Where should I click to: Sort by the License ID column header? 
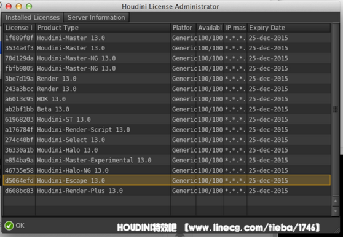19,28
